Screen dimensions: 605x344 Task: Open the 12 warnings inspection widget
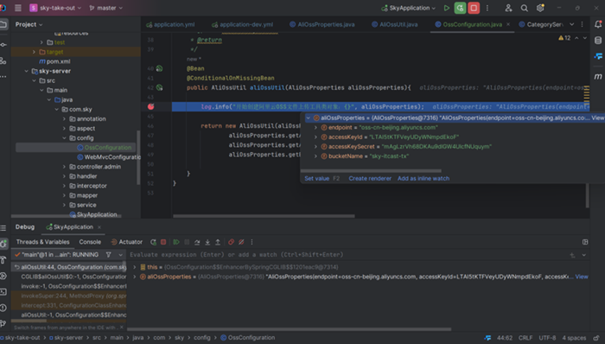564,38
